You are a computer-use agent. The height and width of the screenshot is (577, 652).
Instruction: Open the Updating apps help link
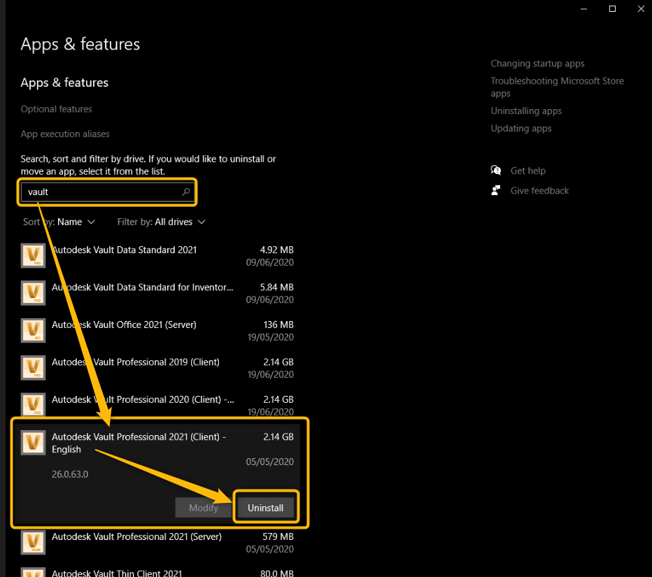point(520,129)
